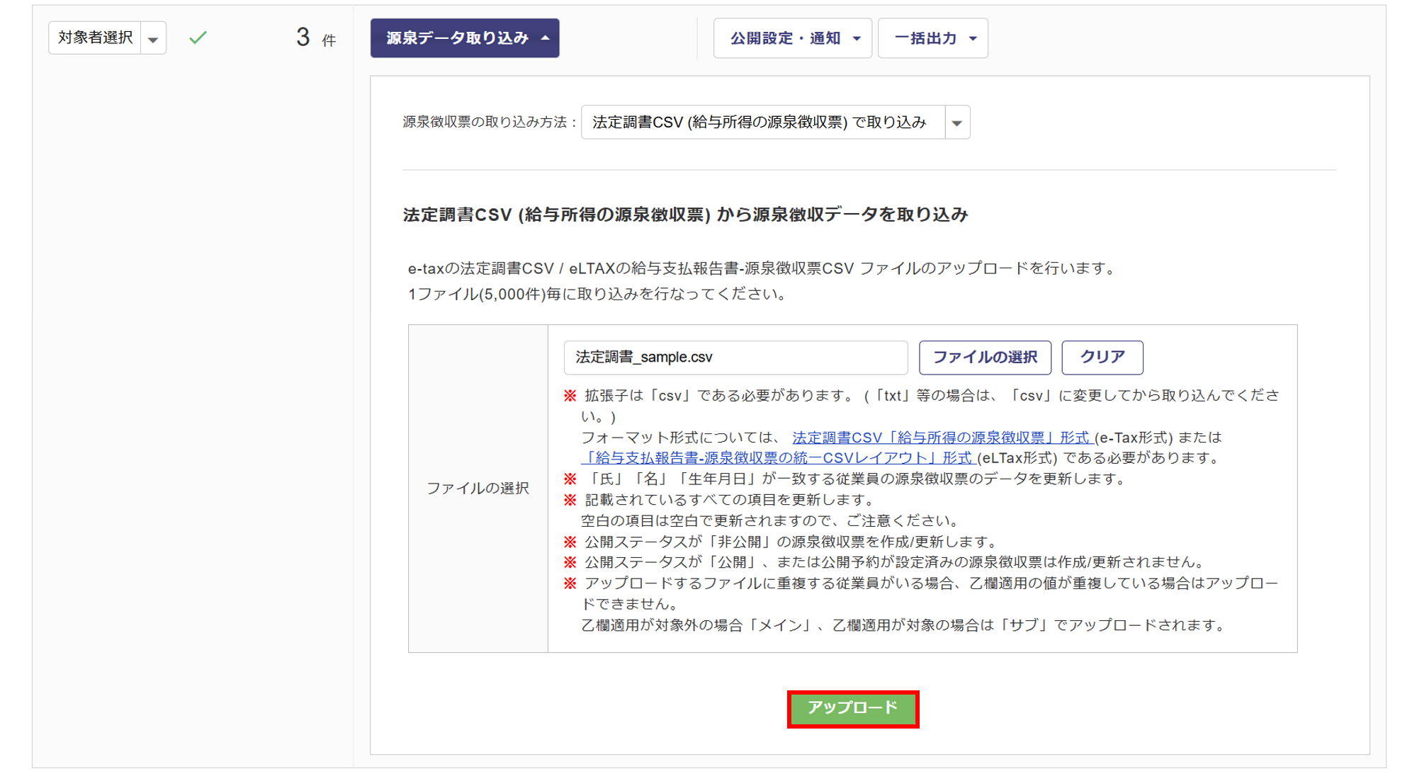Open the 対象者選択 dropdown button
Screen dimensions: 1417x776
(x=95, y=38)
